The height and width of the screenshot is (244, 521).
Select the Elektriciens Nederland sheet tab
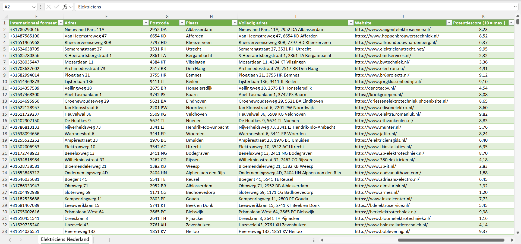click(x=65, y=239)
